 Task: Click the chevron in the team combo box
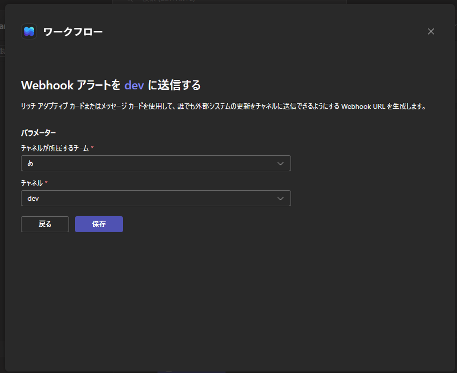pos(280,163)
